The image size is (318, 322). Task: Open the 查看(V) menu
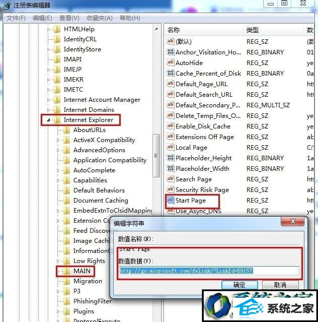coord(69,18)
